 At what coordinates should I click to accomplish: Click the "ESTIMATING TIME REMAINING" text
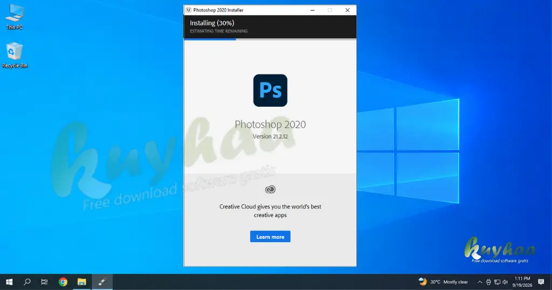click(219, 31)
